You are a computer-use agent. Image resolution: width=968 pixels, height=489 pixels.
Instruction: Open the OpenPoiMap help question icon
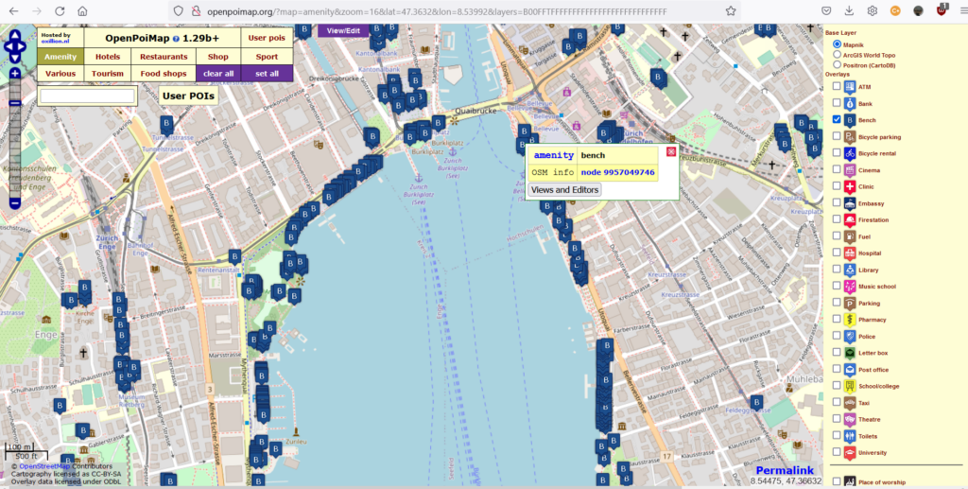click(176, 38)
